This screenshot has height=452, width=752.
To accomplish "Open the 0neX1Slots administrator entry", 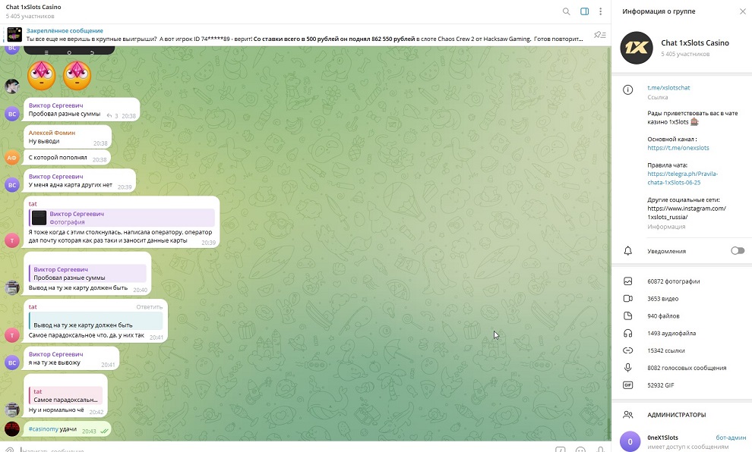I will pyautogui.click(x=681, y=441).
